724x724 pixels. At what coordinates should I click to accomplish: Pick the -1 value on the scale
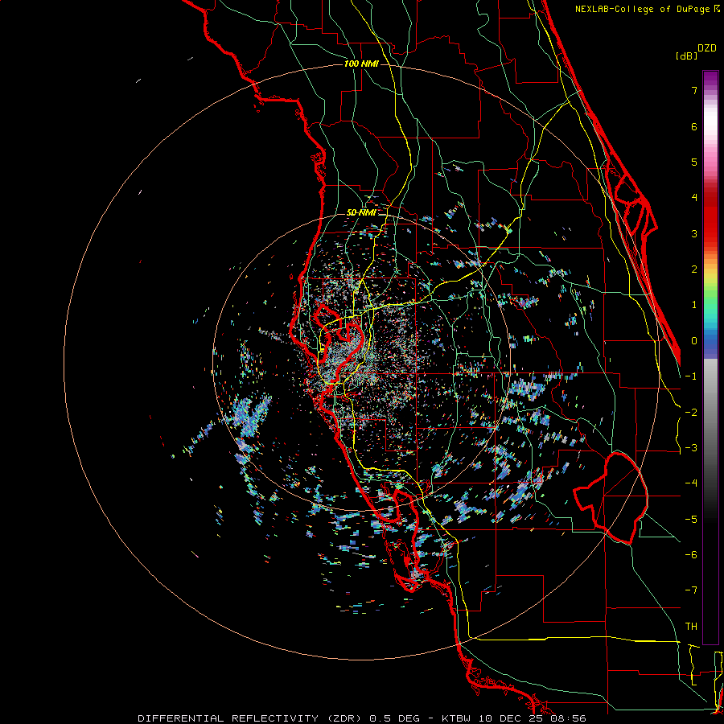pyautogui.click(x=691, y=376)
